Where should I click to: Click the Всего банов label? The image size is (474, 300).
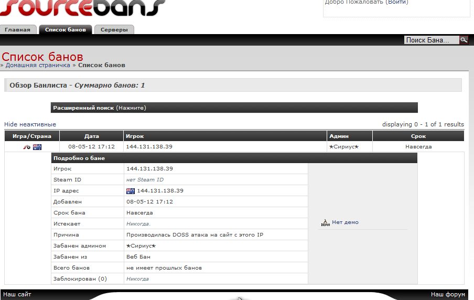click(x=72, y=268)
